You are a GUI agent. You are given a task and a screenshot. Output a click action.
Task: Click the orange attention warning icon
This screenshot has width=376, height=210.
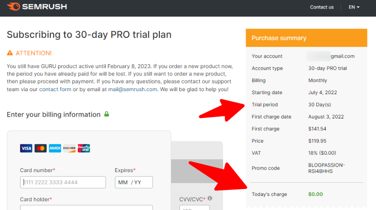coord(10,53)
